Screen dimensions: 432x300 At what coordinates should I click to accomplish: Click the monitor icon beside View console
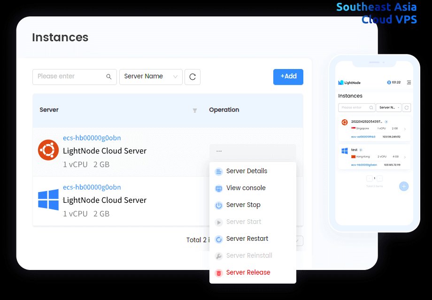coord(218,188)
